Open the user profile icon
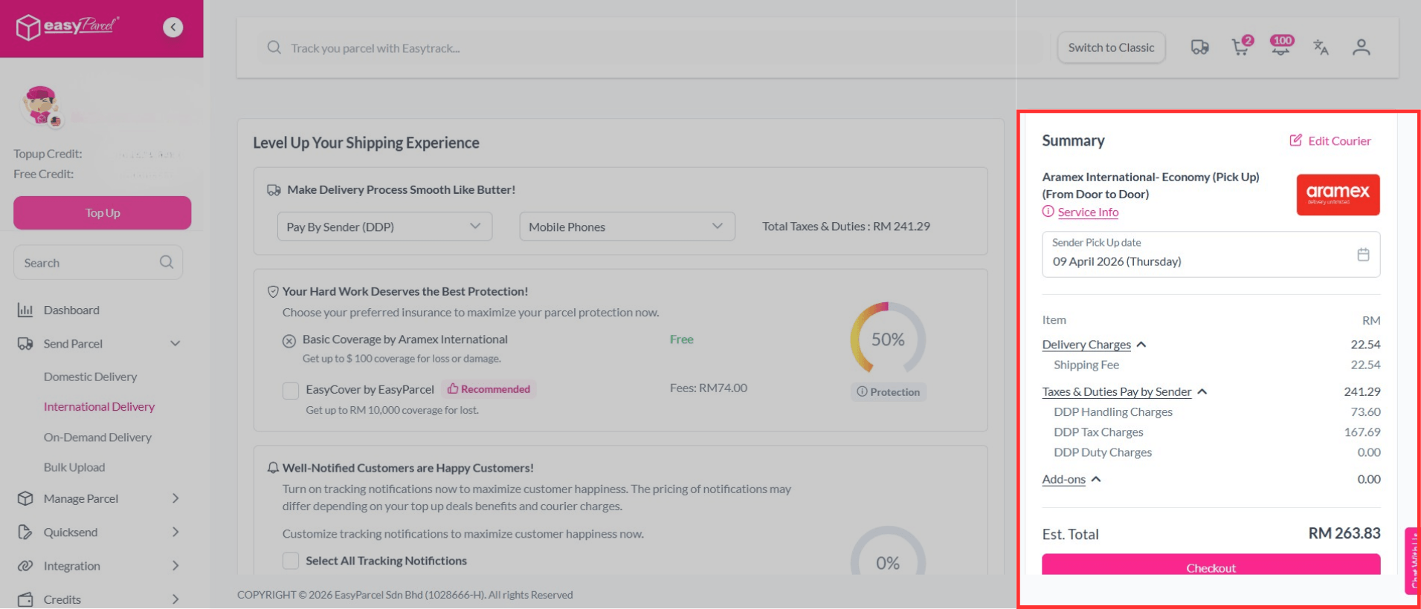The width and height of the screenshot is (1421, 609). pyautogui.click(x=1361, y=48)
